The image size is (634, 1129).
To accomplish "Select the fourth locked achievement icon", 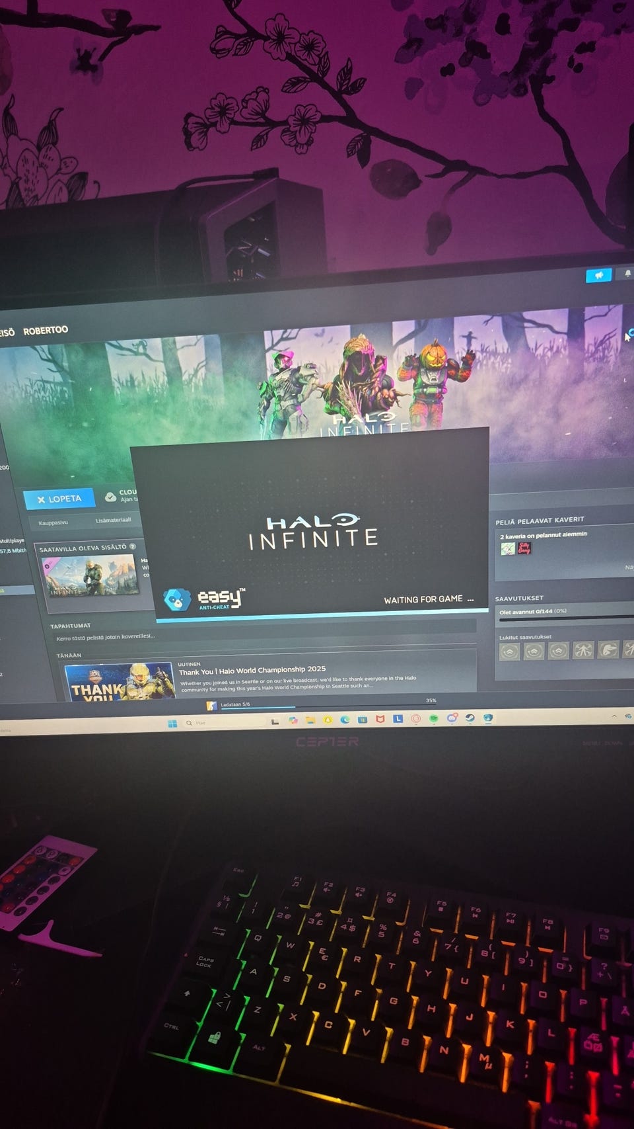I will click(583, 651).
